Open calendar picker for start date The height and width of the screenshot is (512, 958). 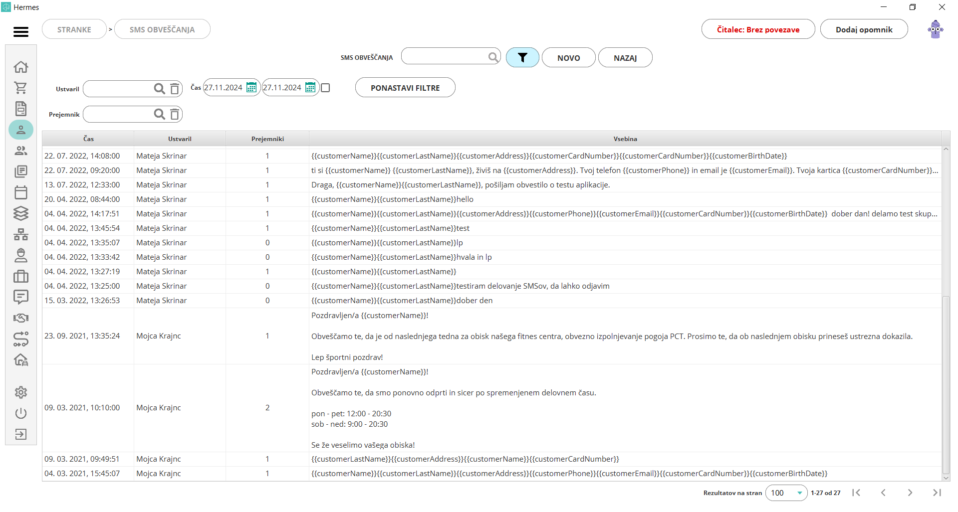pyautogui.click(x=251, y=87)
